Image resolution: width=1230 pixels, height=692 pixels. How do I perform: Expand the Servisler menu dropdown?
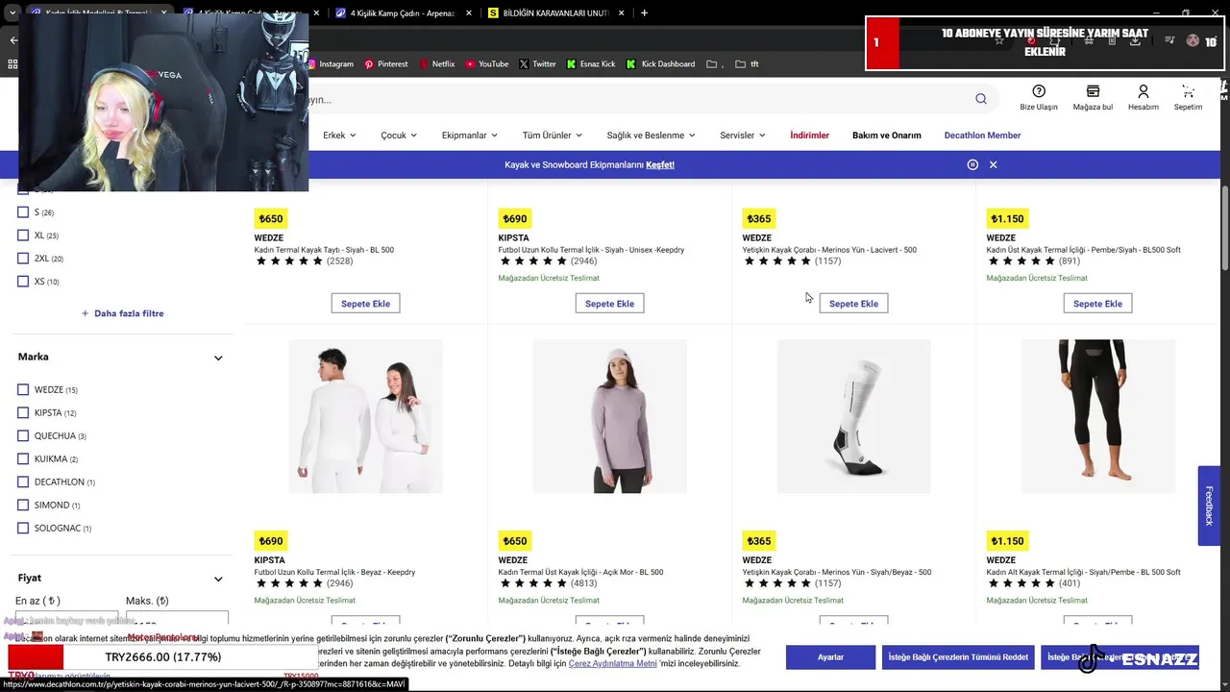[x=743, y=136]
